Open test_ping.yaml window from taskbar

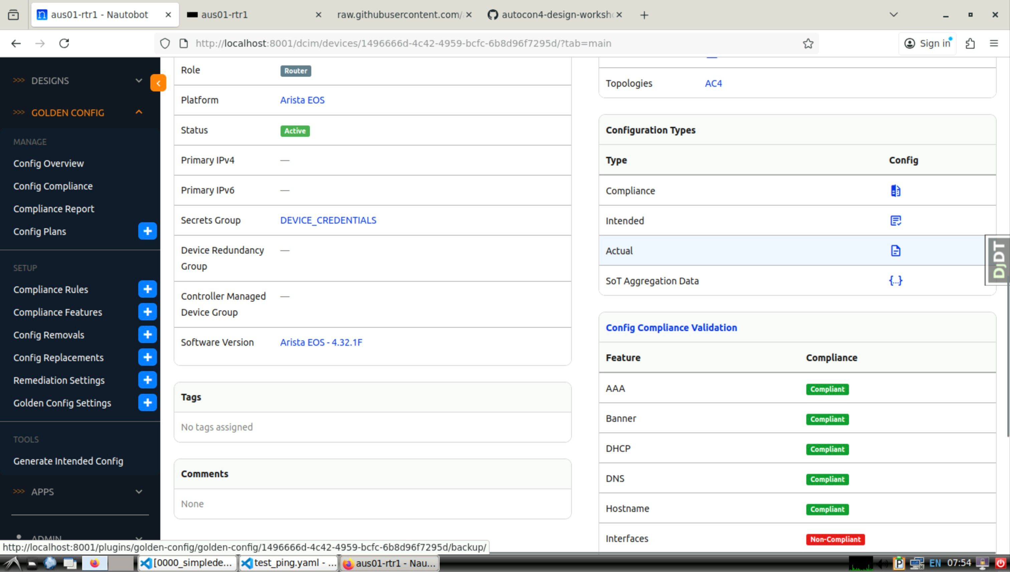(x=289, y=563)
